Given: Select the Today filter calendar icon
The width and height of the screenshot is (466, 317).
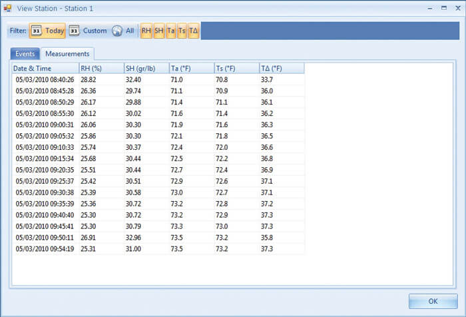Looking at the screenshot, I should (37, 31).
